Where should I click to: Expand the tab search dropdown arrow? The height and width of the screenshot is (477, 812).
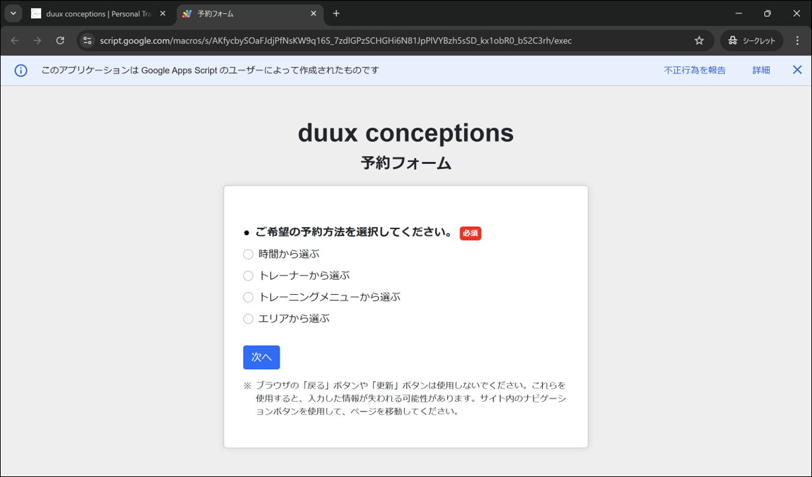coord(13,14)
